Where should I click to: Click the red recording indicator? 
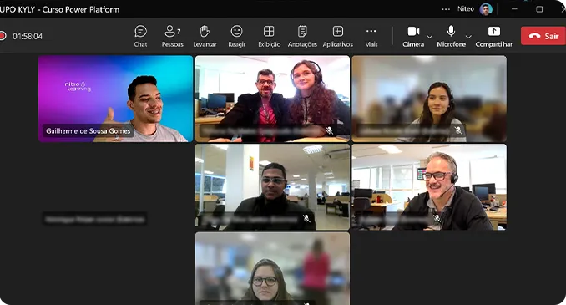coord(3,36)
